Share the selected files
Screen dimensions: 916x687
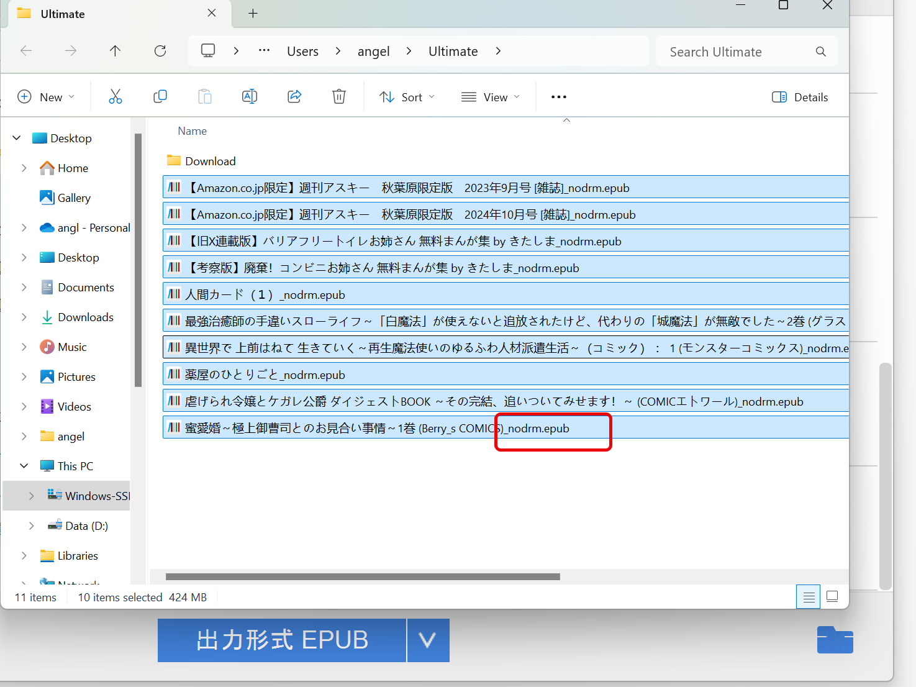294,96
